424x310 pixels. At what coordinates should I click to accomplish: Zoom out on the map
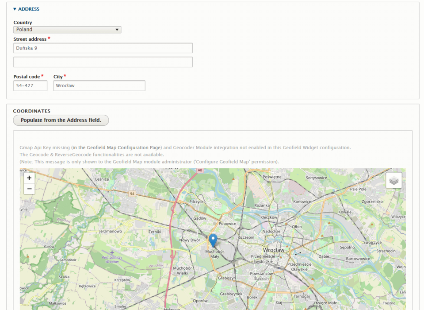click(29, 189)
